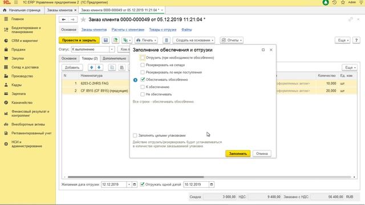The height and width of the screenshot is (205, 365).
Task: Check Резервировать по мере поступления
Action: click(x=143, y=72)
